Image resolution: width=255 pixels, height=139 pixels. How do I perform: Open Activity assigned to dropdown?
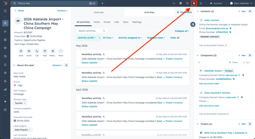[x=130, y=38]
